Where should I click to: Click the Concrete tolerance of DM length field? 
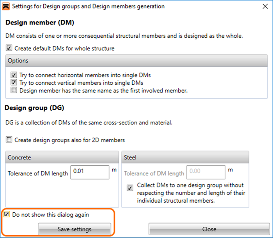[x=90, y=172]
